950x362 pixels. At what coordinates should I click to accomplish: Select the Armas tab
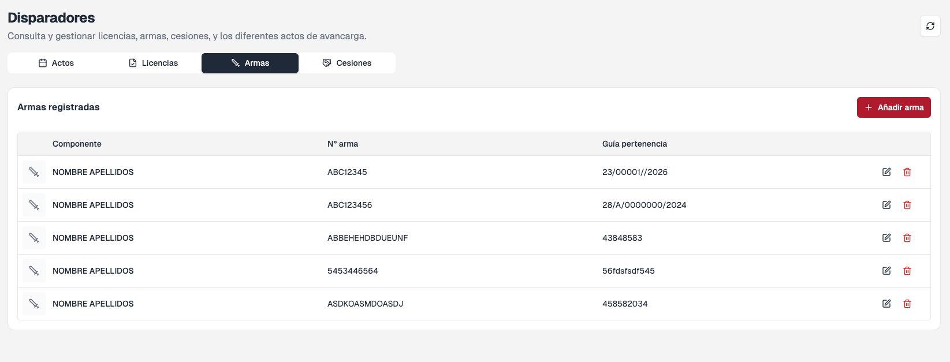[x=250, y=63]
